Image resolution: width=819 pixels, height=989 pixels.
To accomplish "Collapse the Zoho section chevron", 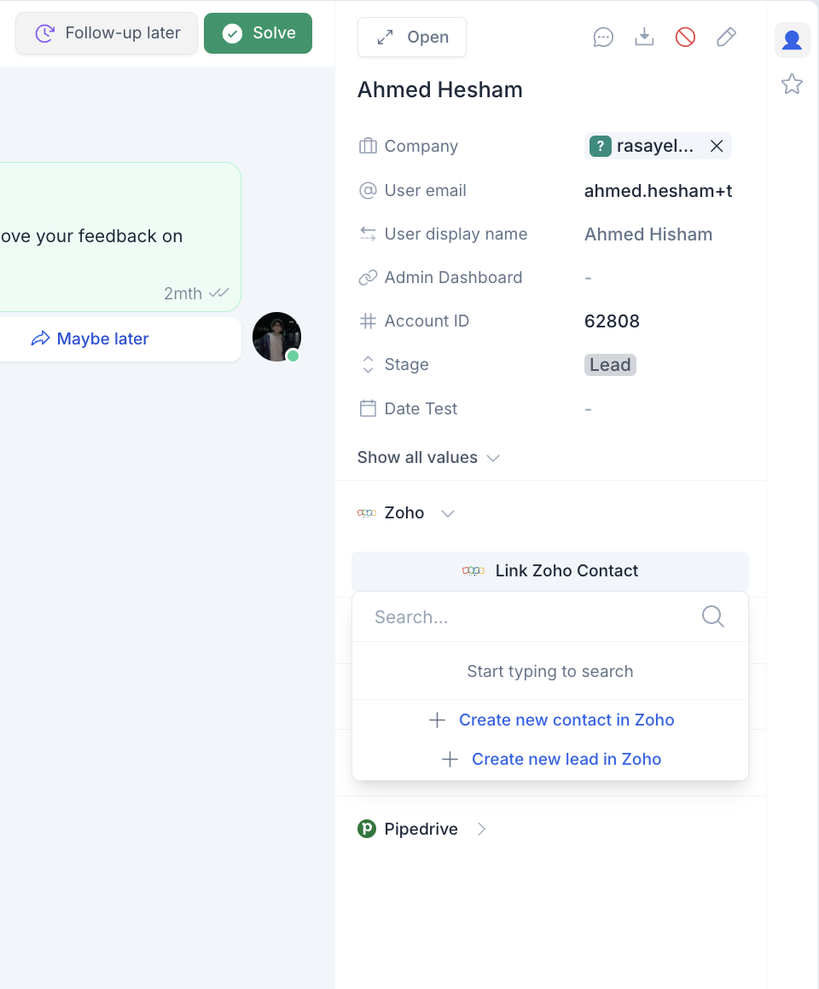I will tap(448, 512).
